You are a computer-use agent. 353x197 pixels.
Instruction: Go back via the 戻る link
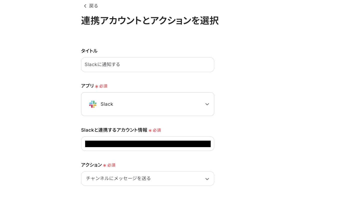93,6
